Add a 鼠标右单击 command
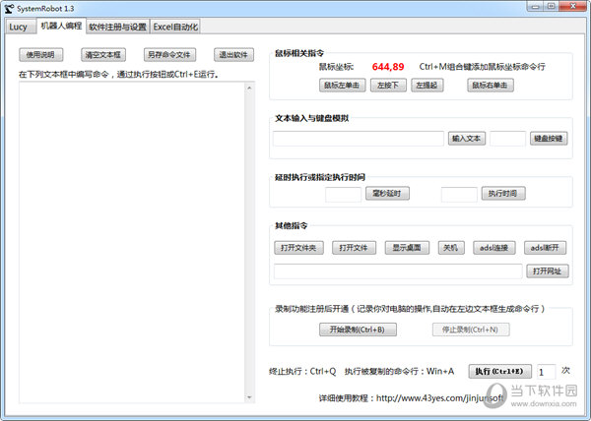Screen dimensions: 591x421 (490, 86)
